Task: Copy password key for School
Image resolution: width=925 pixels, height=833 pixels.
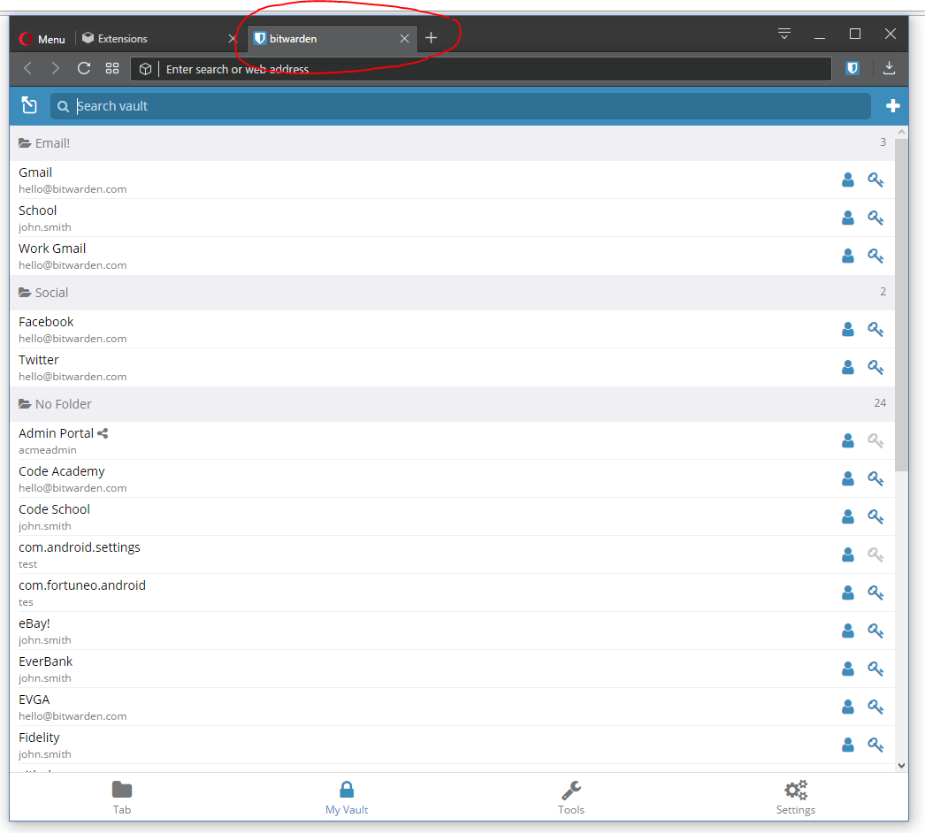Action: (875, 218)
